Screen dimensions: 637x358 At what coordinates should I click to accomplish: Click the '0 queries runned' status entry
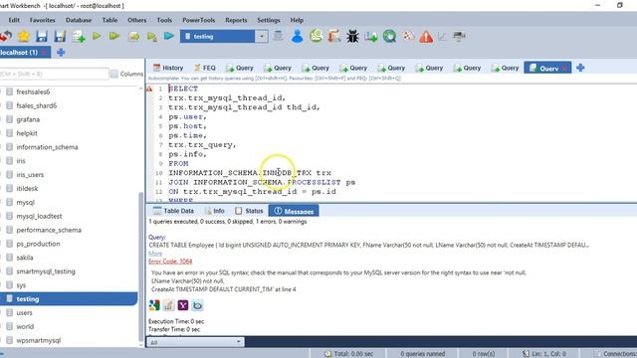[422, 354]
